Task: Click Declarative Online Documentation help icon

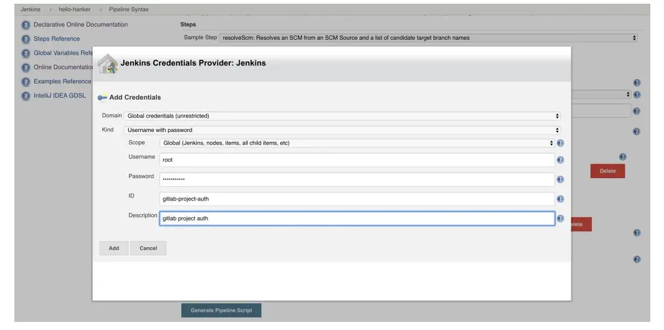Action: point(26,25)
